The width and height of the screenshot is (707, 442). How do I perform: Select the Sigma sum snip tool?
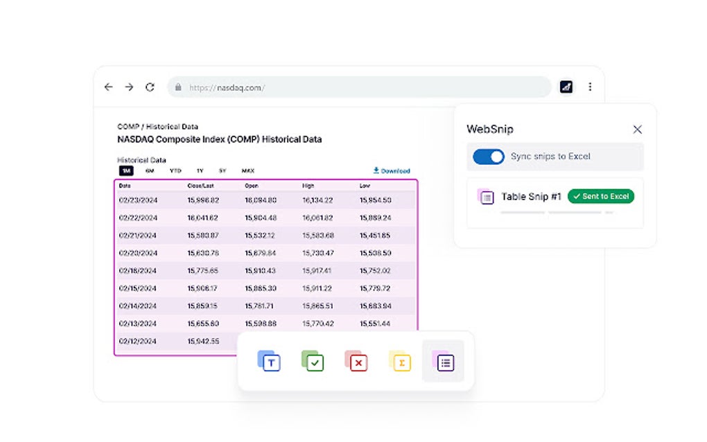click(400, 361)
